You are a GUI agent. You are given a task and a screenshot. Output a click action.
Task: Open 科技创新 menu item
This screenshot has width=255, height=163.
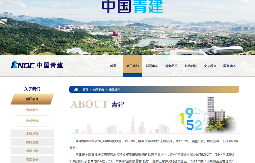click(x=191, y=66)
